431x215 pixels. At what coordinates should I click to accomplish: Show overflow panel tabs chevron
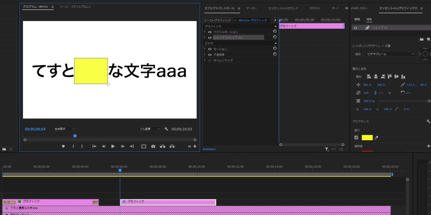pos(347,8)
